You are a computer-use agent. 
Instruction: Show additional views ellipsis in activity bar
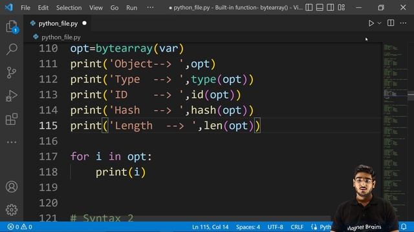[x=12, y=142]
